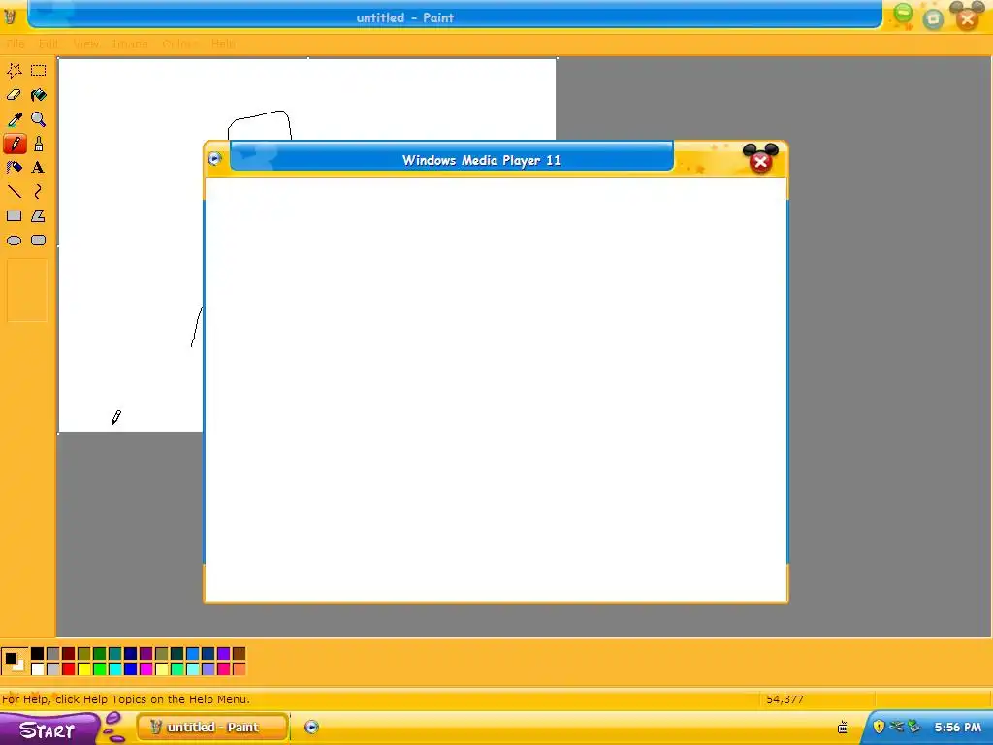Screen dimensions: 993x745
Task: Click the 54,377 coordinates in status bar
Action: coord(785,699)
